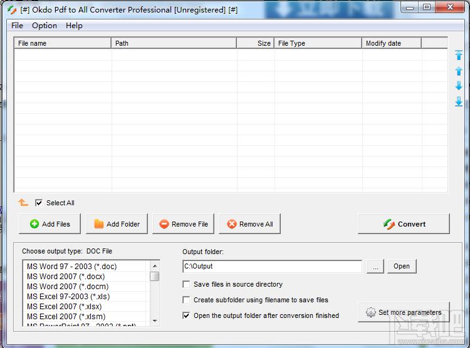Move selected file down one position
The width and height of the screenshot is (470, 348).
point(458,86)
